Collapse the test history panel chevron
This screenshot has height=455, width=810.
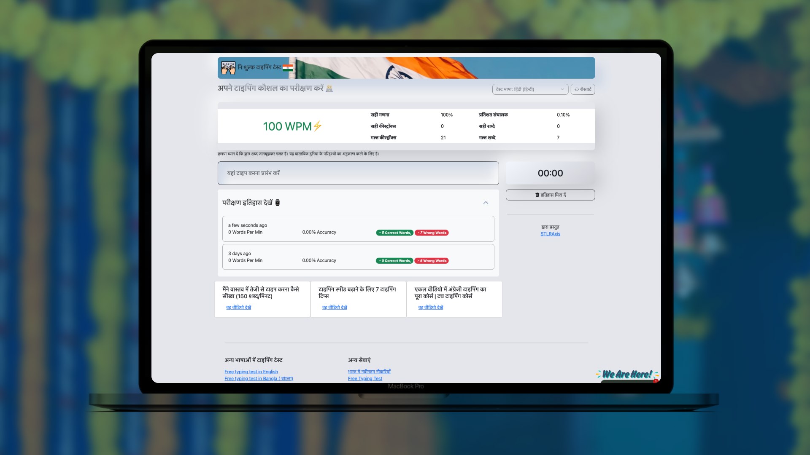486,203
